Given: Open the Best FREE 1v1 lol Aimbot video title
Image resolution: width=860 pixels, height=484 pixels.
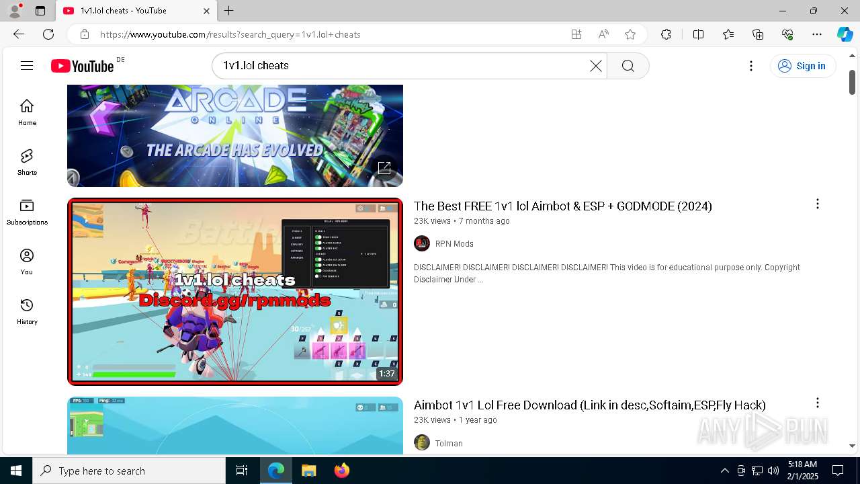Looking at the screenshot, I should click(563, 206).
